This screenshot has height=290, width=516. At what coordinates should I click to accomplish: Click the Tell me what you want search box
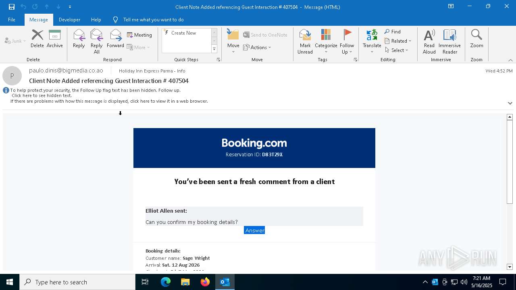click(153, 20)
